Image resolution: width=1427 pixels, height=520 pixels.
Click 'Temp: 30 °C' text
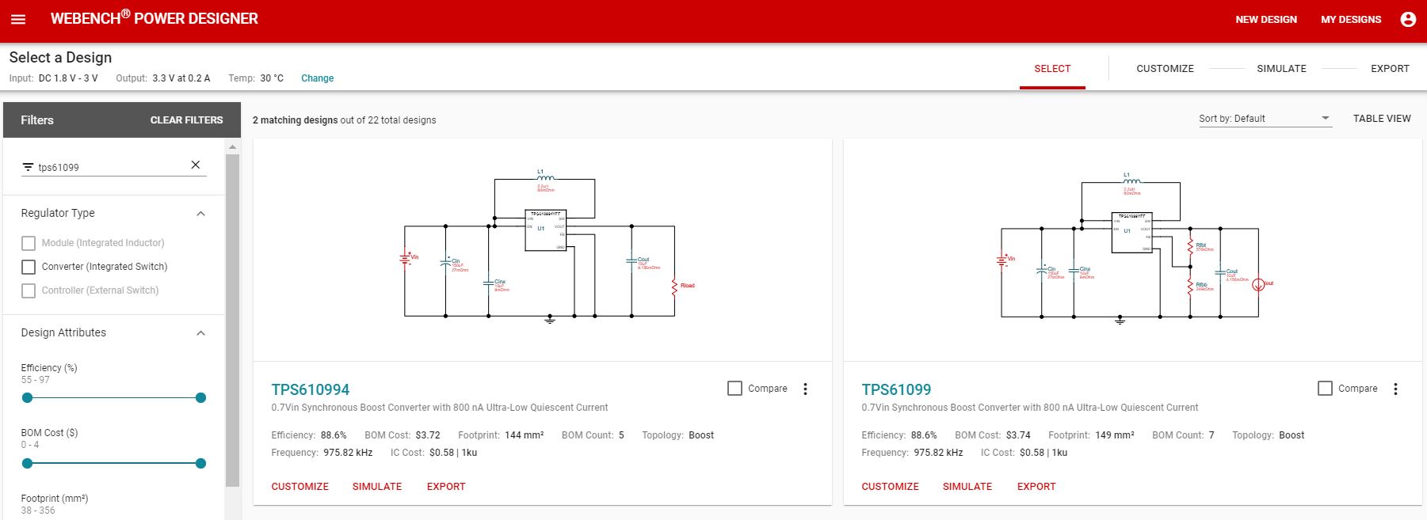tap(256, 78)
